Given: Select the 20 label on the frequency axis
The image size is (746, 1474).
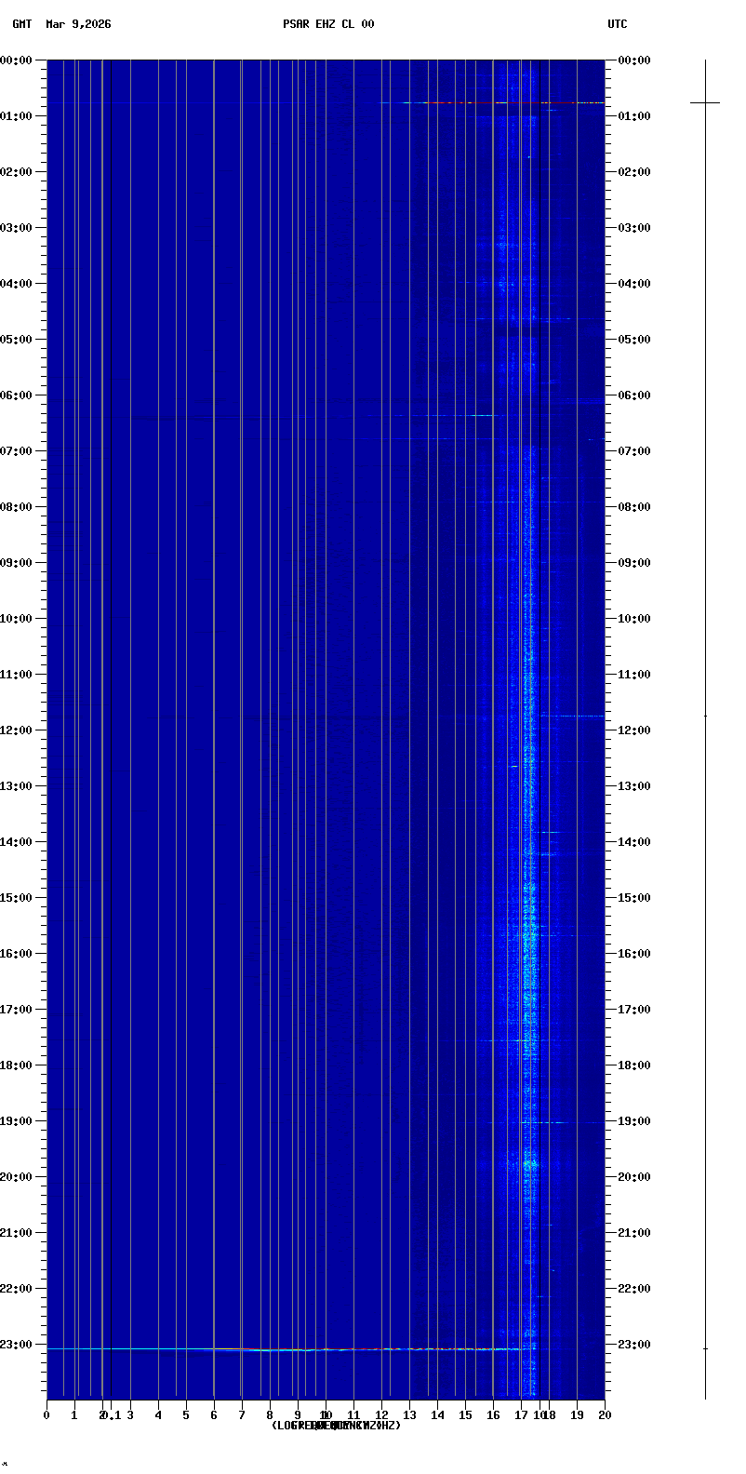Looking at the screenshot, I should (x=605, y=1415).
